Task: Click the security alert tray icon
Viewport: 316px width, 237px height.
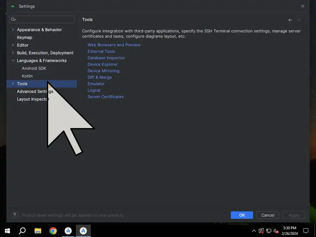Action: click(x=261, y=231)
